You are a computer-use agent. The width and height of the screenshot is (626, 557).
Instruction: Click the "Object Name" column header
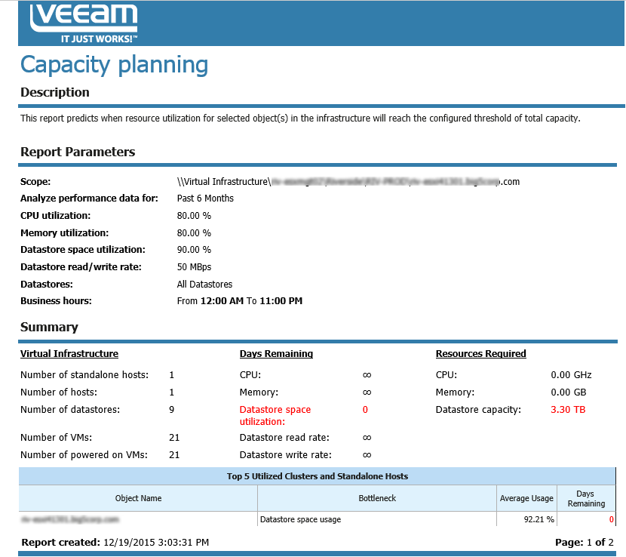pyautogui.click(x=138, y=498)
